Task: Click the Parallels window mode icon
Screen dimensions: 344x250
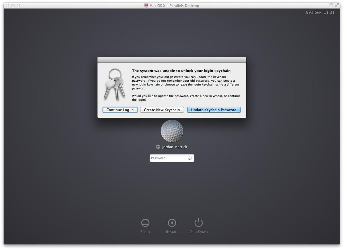Action: pos(331,5)
